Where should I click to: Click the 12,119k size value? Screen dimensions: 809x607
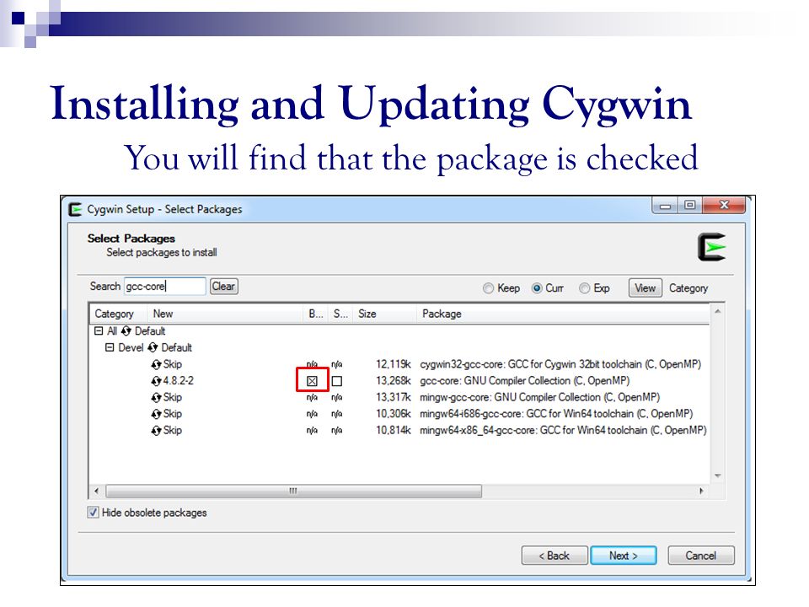coord(394,364)
